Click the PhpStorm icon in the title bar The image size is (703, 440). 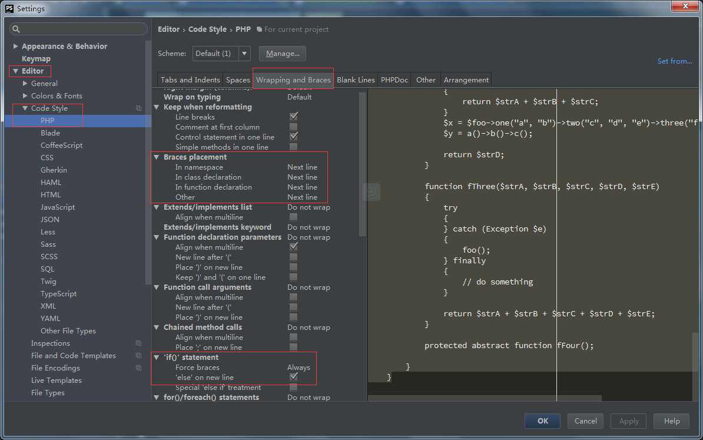pos(9,8)
